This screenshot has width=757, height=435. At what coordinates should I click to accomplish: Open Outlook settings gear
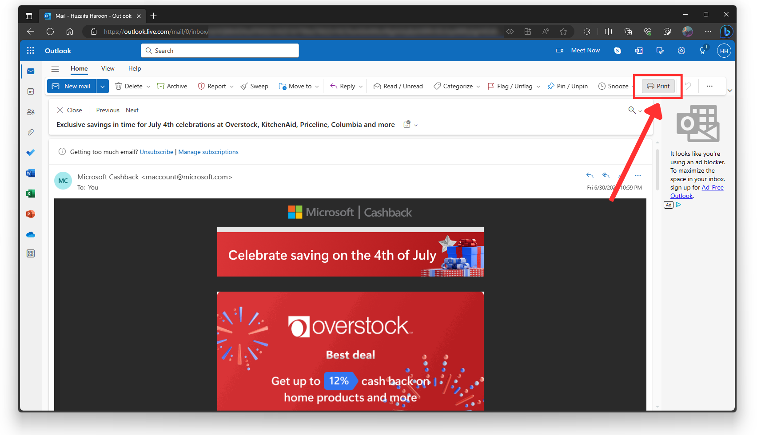click(681, 50)
